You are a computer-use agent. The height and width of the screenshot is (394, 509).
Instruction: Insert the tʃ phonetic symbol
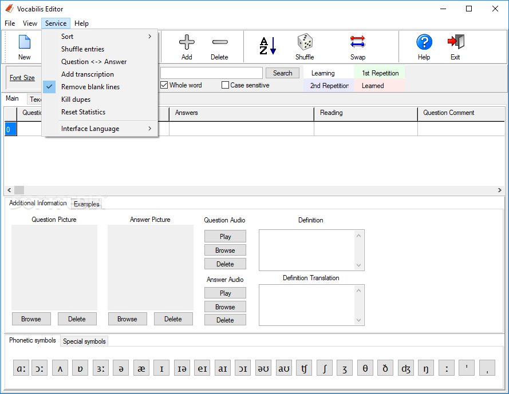coord(304,368)
